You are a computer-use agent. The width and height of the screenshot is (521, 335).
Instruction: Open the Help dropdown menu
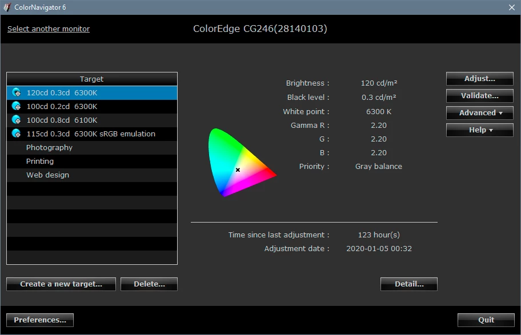click(x=479, y=130)
